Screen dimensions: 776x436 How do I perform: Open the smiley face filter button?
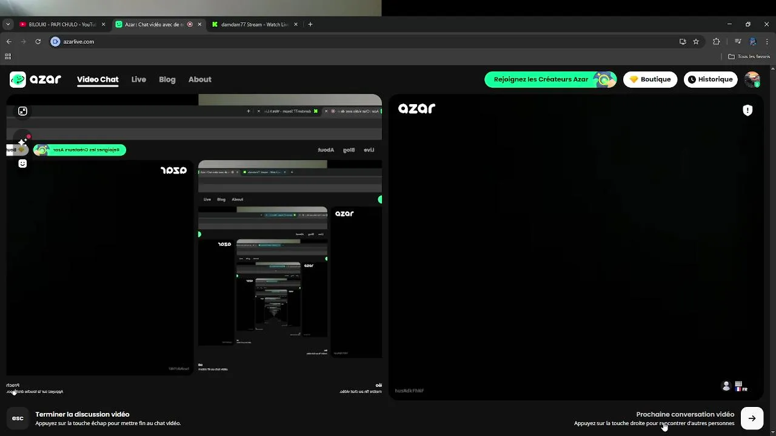point(22,163)
